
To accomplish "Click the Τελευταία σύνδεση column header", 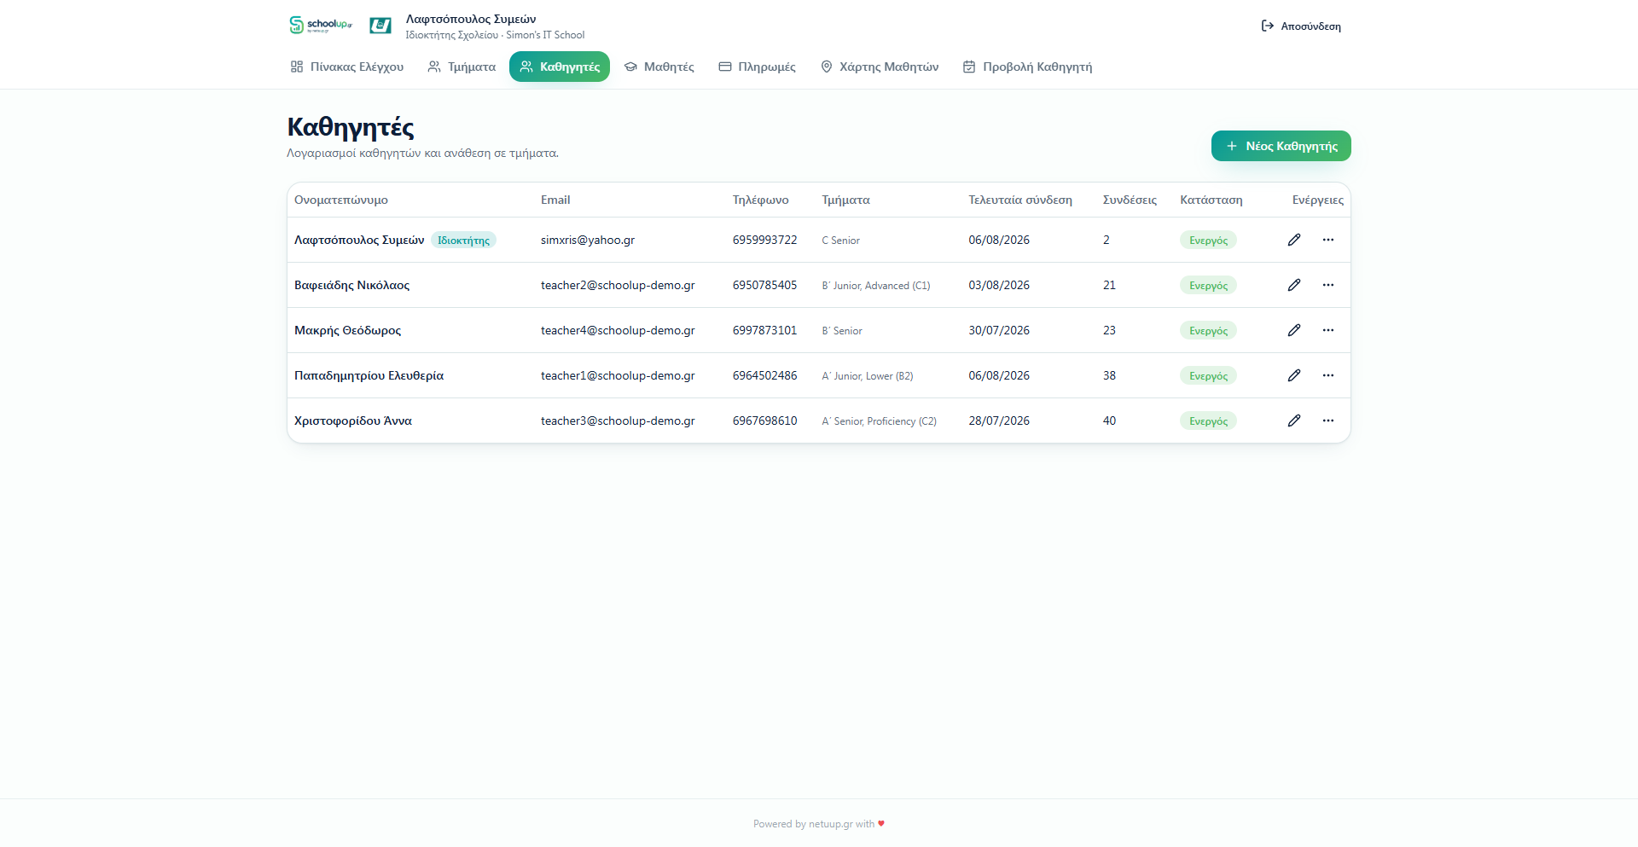I will (x=1020, y=200).
